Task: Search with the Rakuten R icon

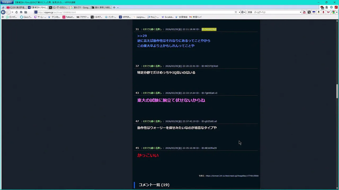Action: (x=323, y=12)
